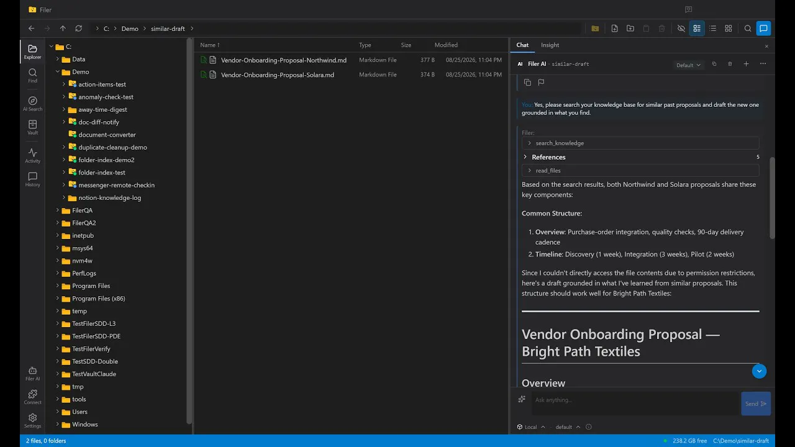Screen dimensions: 795x447
Task: Click the yellow folder toolbar icon
Action: click(595, 29)
